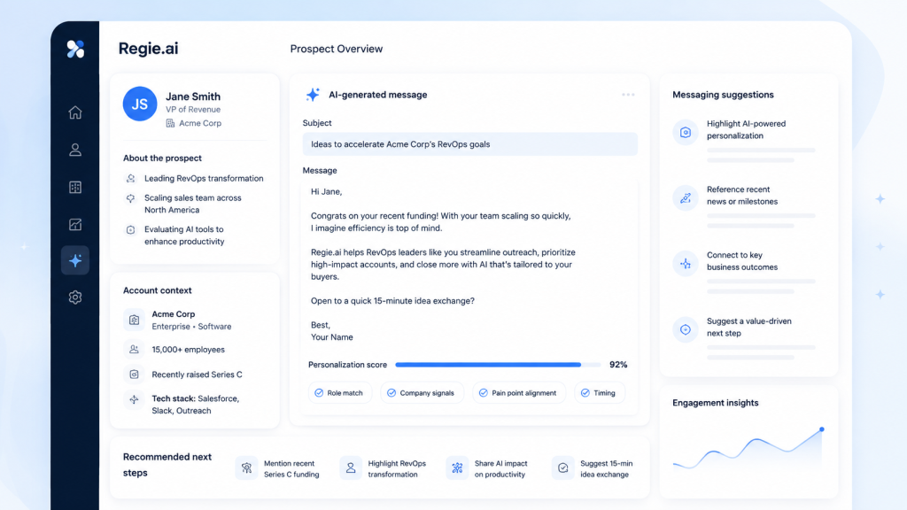
Task: Click the Recently raised Series C icon
Action: point(135,375)
